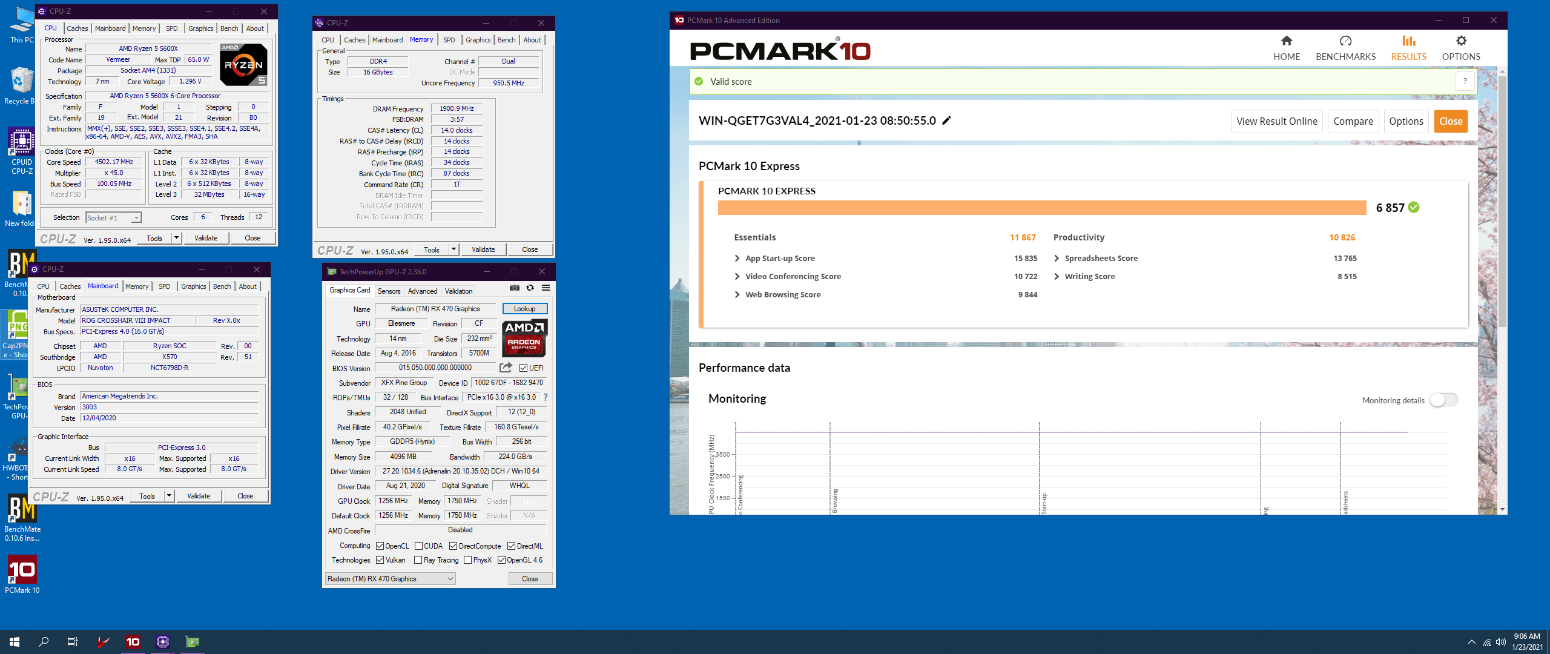Open PCMark 10 OPTIONS gear
Image resolution: width=1550 pixels, height=654 pixels.
[x=1461, y=48]
